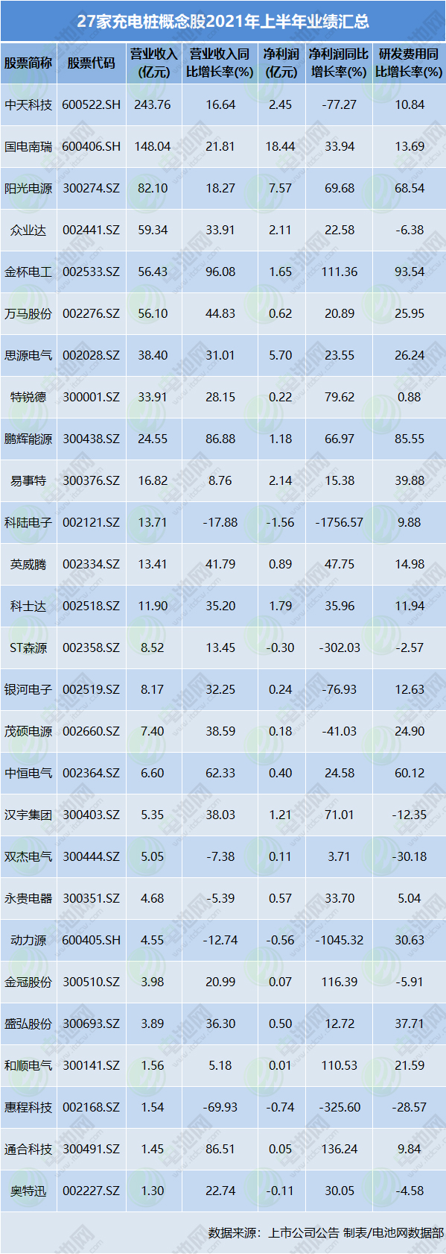Click the stock code 300001.SZ

tap(91, 397)
